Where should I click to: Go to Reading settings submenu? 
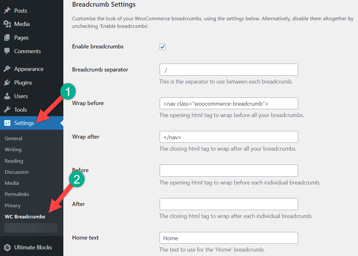14,161
